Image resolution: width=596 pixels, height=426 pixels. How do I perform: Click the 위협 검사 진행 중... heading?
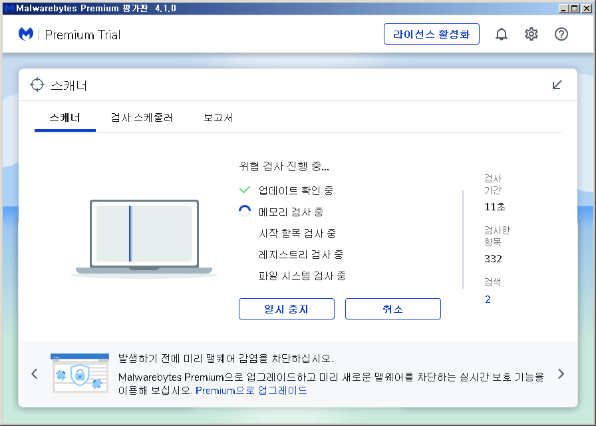click(284, 166)
